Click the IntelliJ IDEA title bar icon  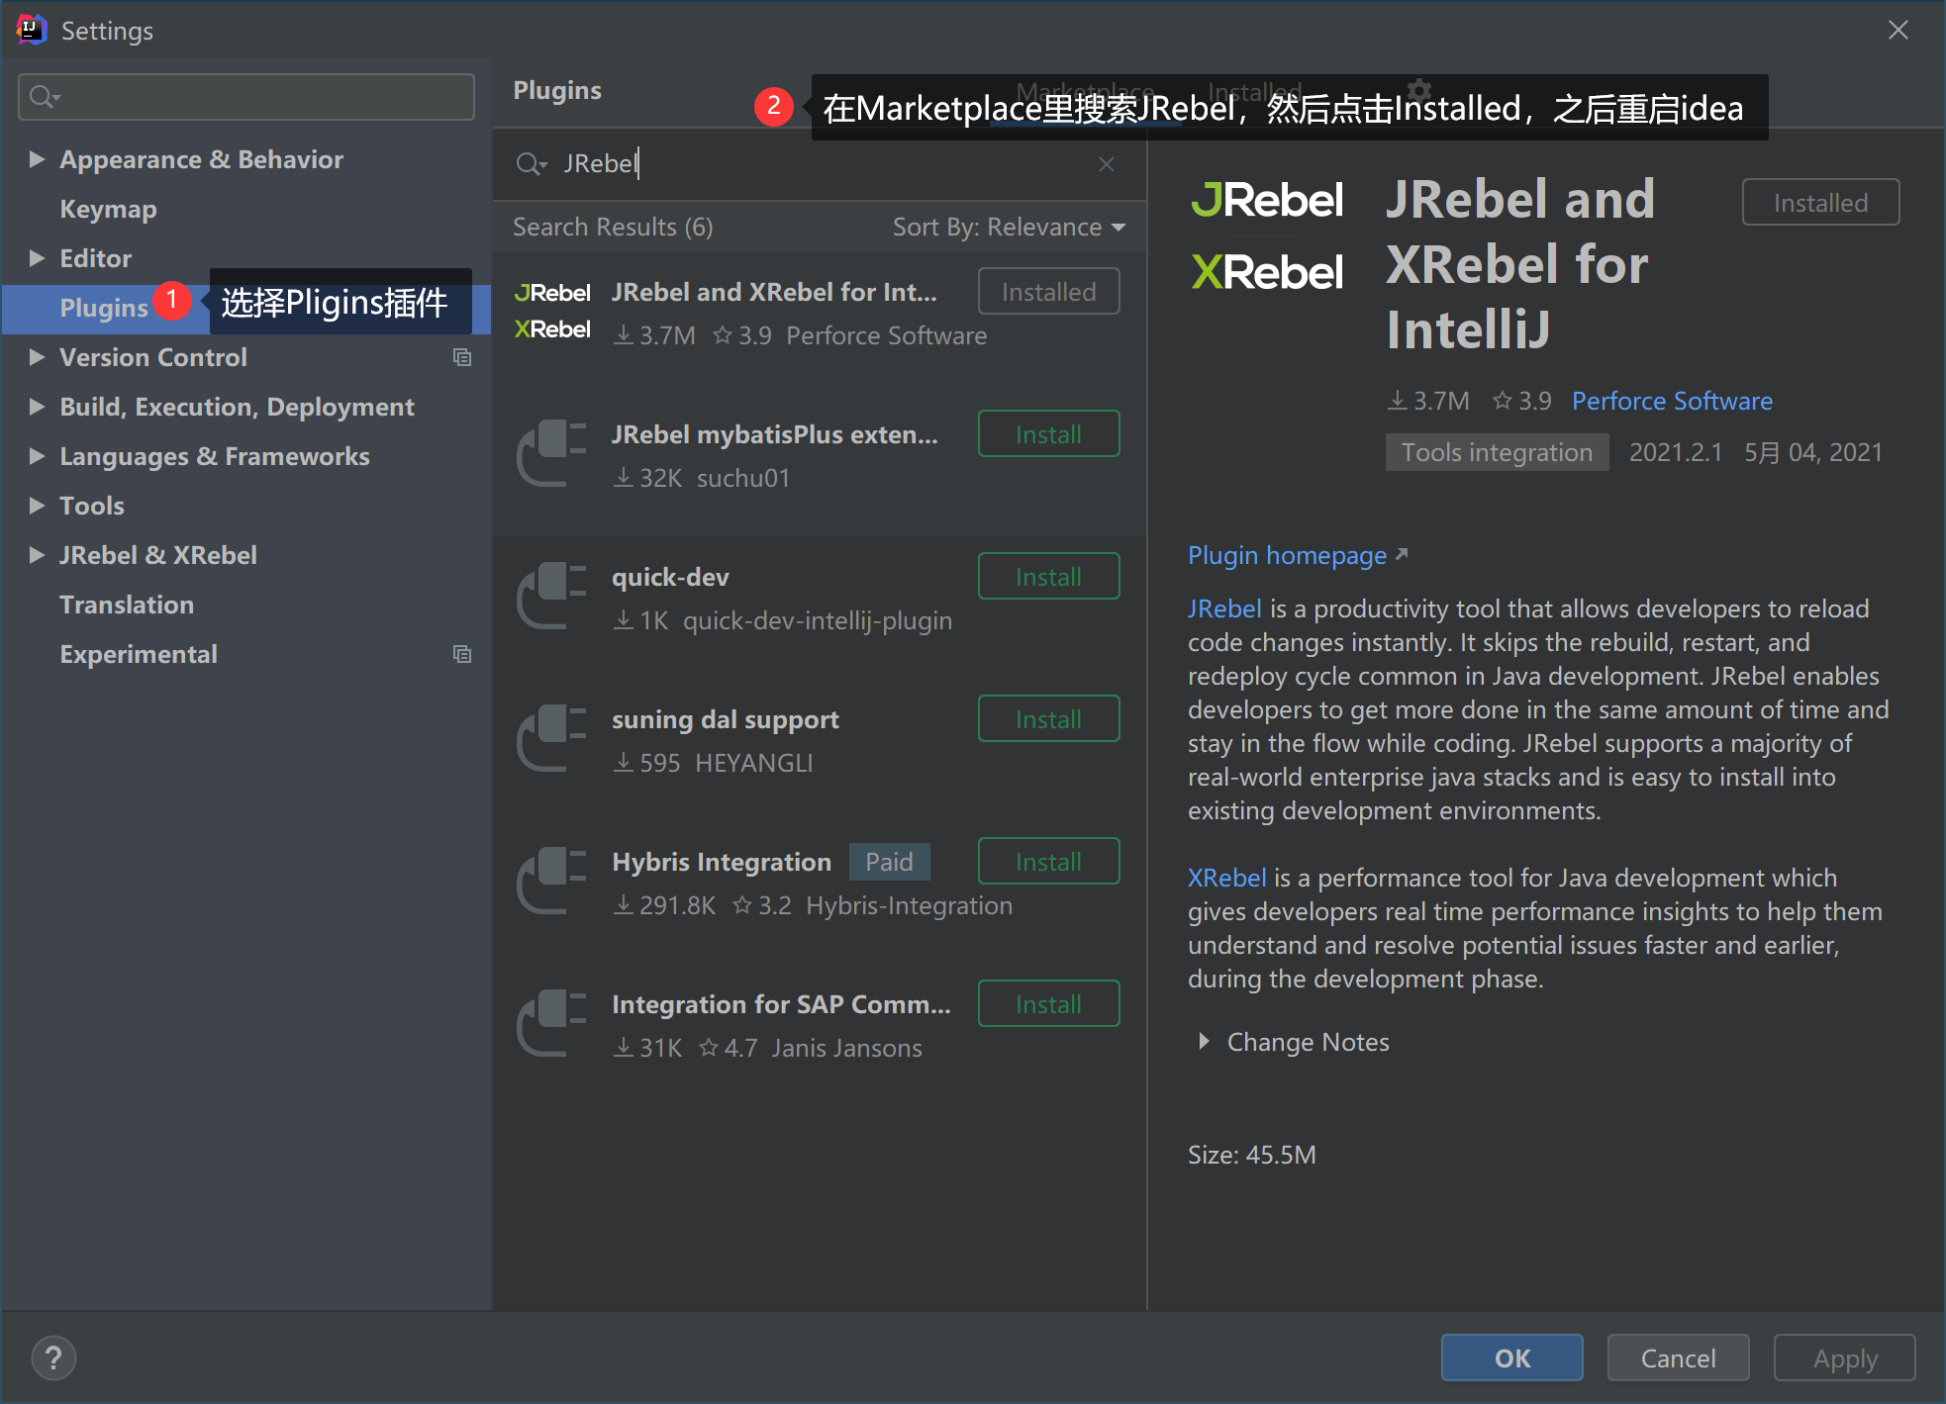coord(32,30)
